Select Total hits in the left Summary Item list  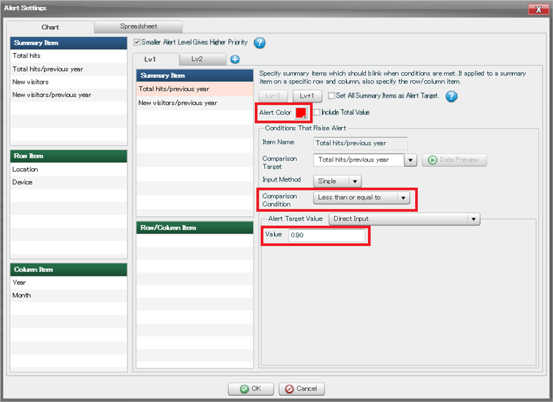[69, 56]
